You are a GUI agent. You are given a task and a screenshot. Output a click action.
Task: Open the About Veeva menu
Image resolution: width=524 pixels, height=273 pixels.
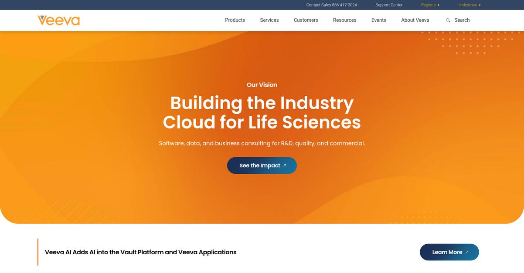(x=415, y=20)
